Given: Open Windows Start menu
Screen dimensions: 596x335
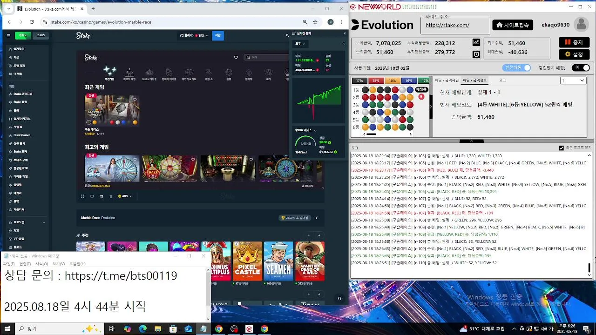Looking at the screenshot, I should tap(7, 328).
